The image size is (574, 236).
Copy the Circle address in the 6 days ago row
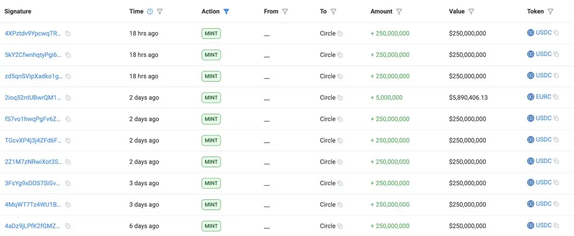[340, 226]
